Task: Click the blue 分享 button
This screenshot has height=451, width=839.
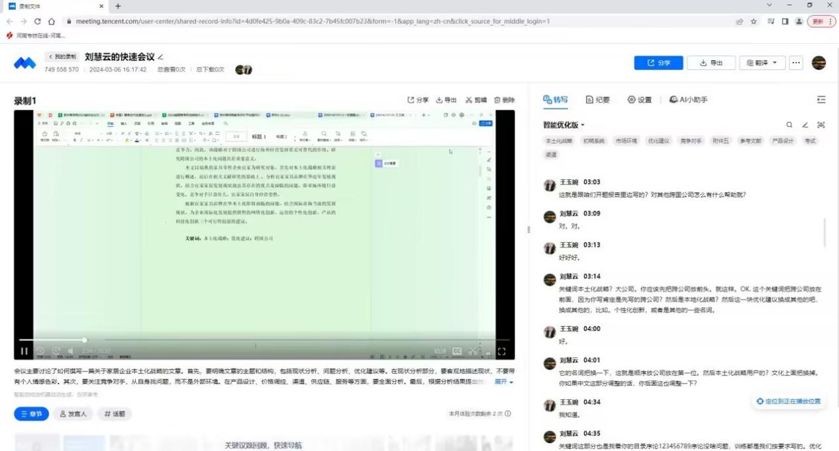Action: pos(658,63)
